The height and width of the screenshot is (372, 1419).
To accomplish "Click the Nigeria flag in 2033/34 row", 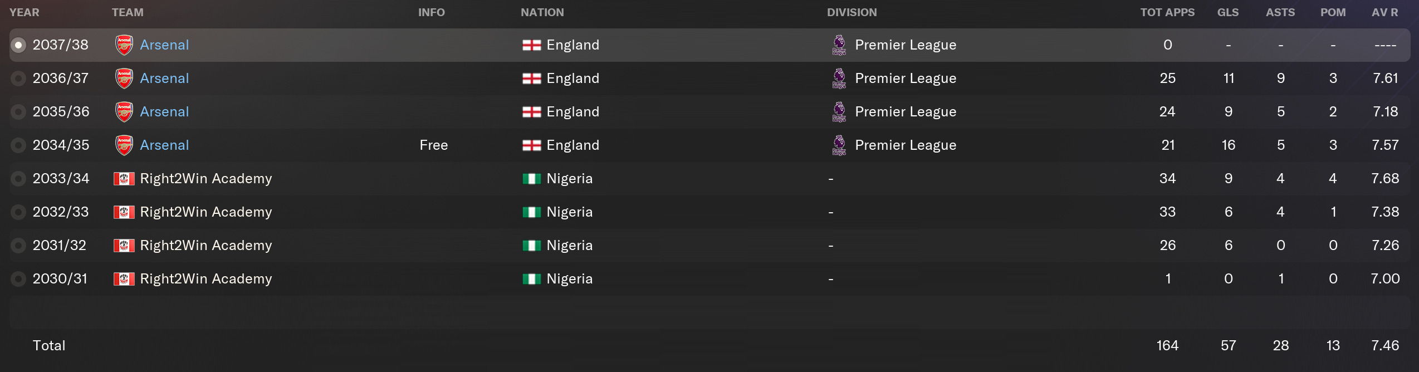I will point(531,179).
